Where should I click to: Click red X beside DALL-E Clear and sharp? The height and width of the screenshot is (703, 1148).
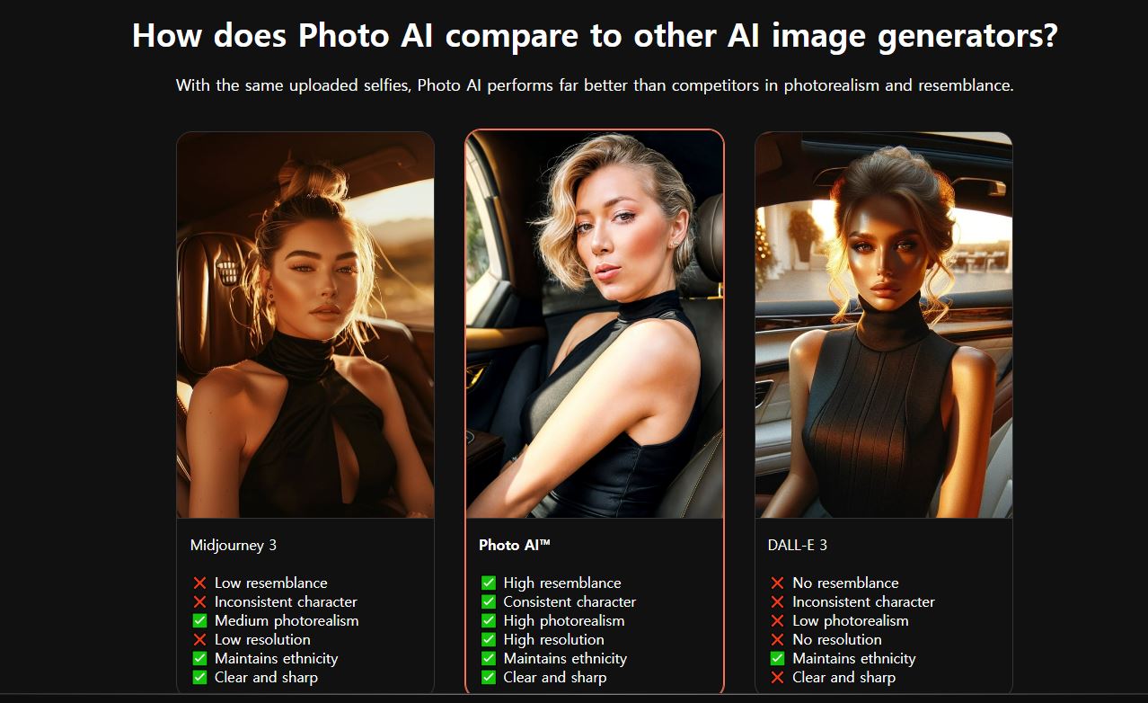(778, 677)
